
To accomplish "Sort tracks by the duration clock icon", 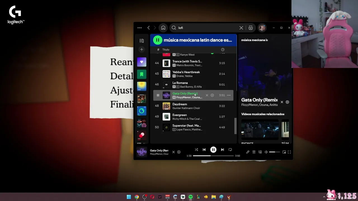I will [223, 49].
